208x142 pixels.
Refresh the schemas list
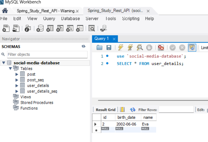(83, 46)
